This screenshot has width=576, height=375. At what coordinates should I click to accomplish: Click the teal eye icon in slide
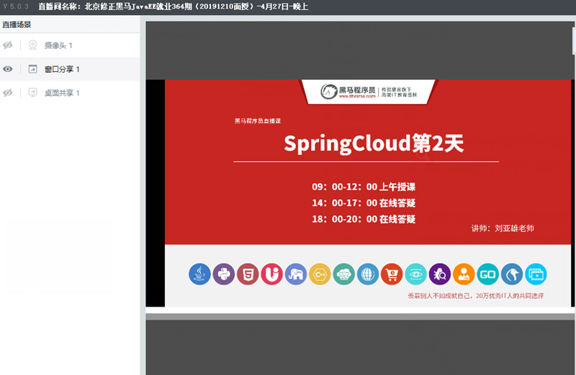(x=416, y=274)
